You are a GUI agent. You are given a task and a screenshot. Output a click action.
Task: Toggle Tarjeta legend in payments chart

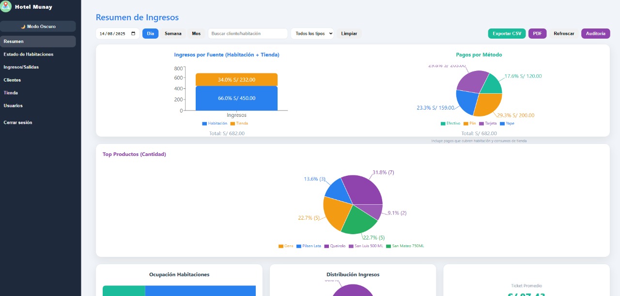[488, 124]
